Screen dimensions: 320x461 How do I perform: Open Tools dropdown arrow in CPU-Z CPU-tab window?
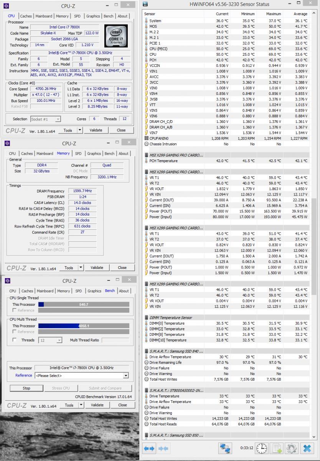tap(80, 130)
